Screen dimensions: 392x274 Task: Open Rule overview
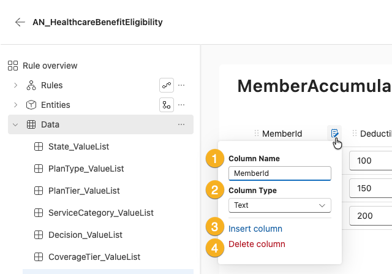coord(50,66)
